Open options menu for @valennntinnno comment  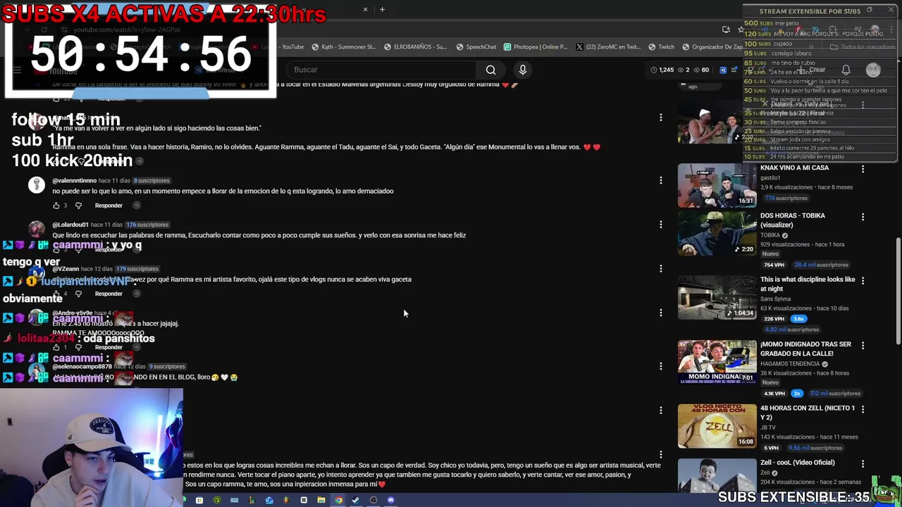point(661,180)
